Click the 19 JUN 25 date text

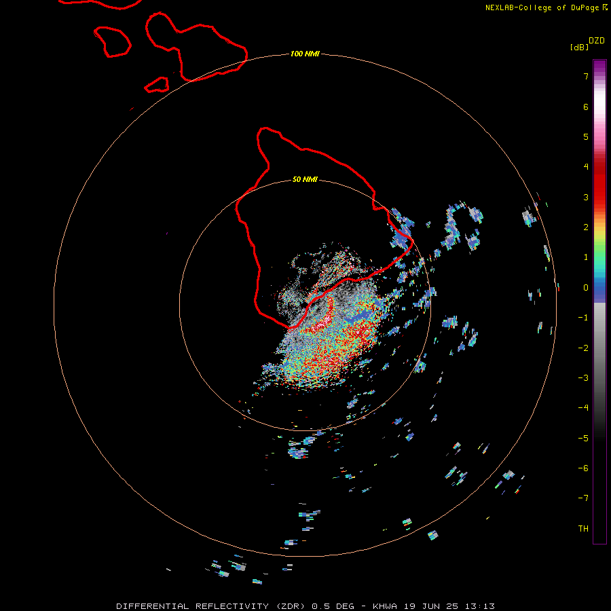(431, 606)
